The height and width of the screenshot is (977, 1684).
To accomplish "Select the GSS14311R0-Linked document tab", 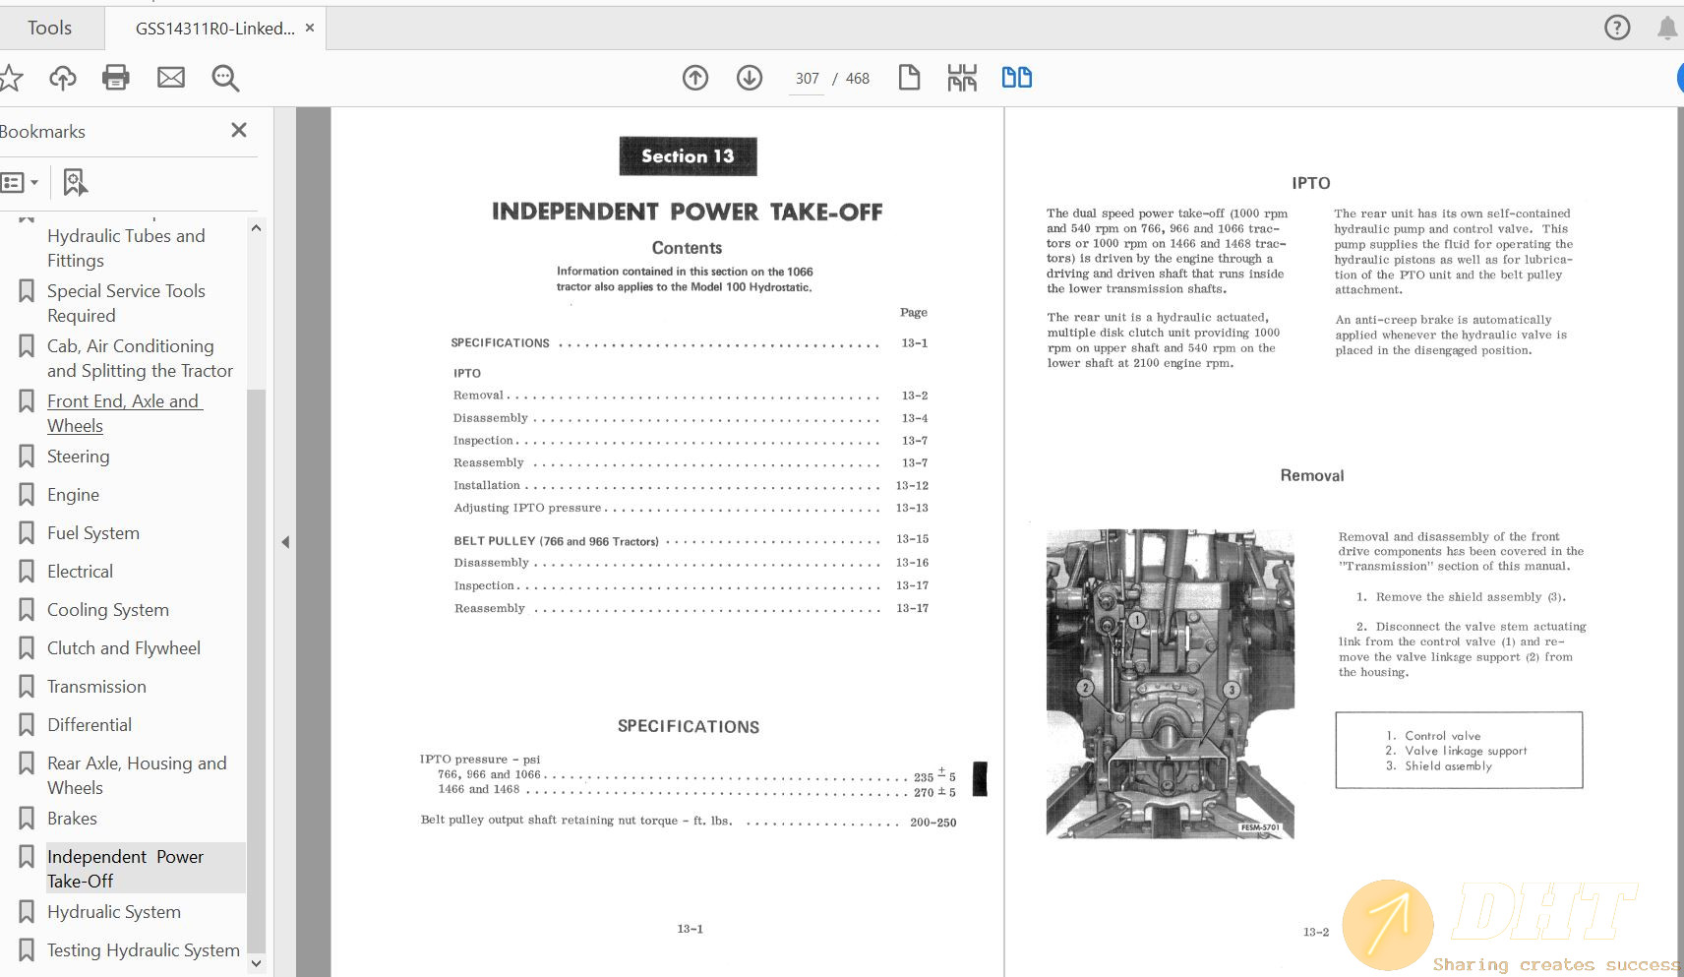I will [x=214, y=29].
